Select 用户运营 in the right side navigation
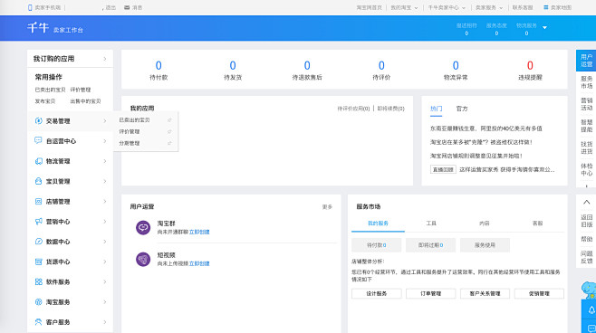The image size is (596, 333). tap(587, 61)
